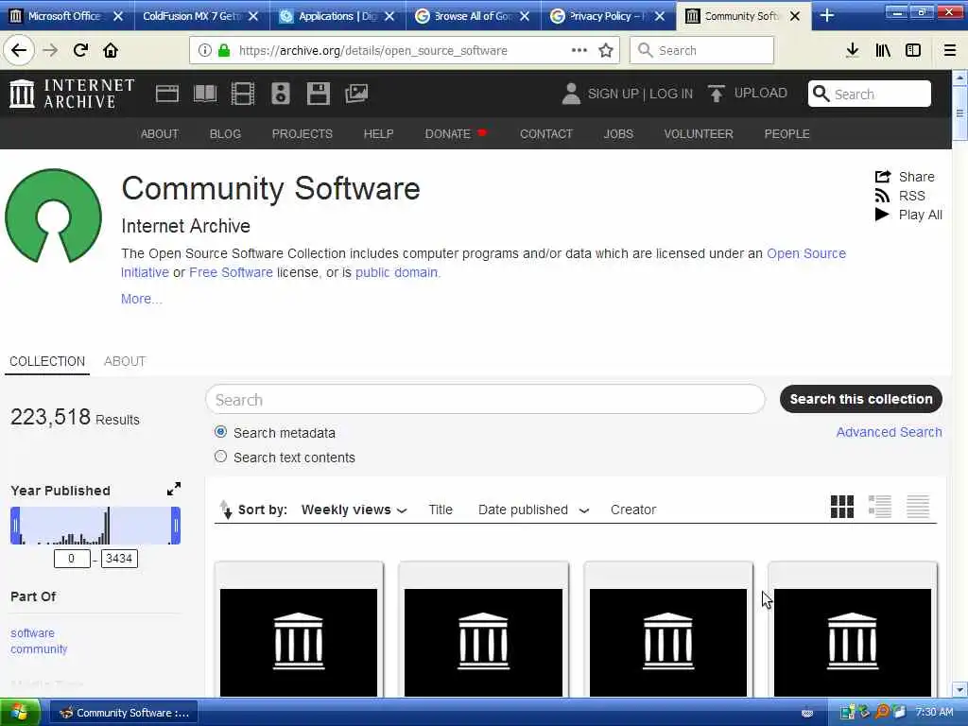Switch to the COLLECTION tab

click(47, 361)
